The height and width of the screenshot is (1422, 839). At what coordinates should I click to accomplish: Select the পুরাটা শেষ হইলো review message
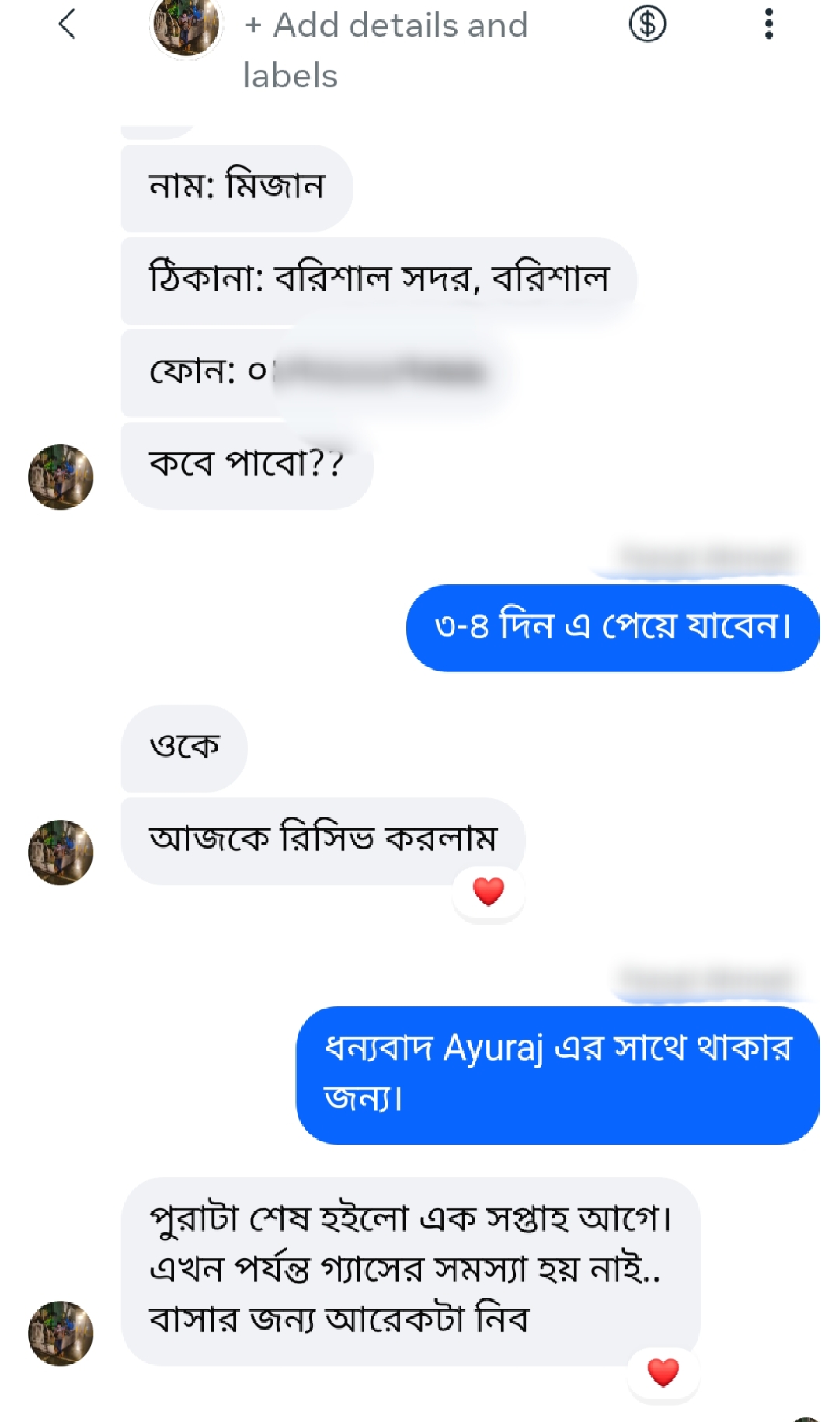[410, 1271]
